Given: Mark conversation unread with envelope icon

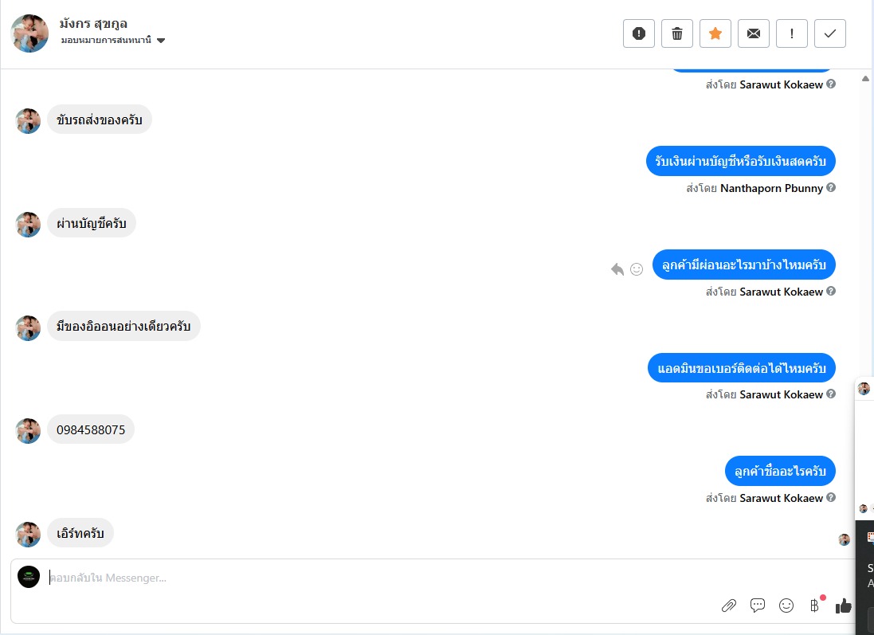Looking at the screenshot, I should coord(754,33).
